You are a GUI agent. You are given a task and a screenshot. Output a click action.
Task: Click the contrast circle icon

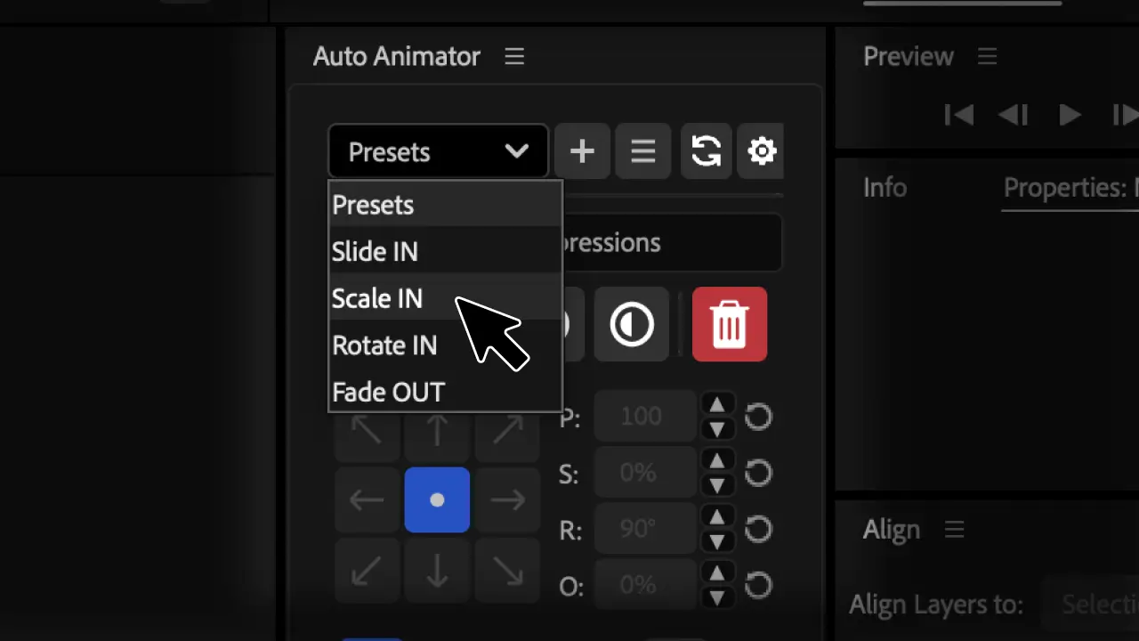coord(631,324)
